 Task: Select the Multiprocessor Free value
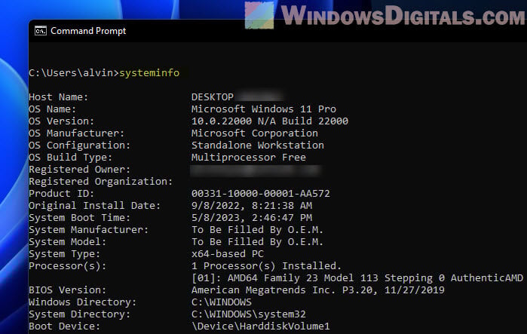tap(248, 158)
